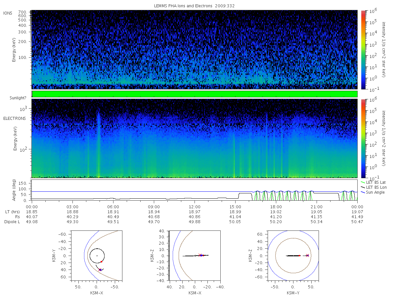Screen dimensions: 397x298
Task: Click the electrons intensity color bar
Action: click(363, 138)
